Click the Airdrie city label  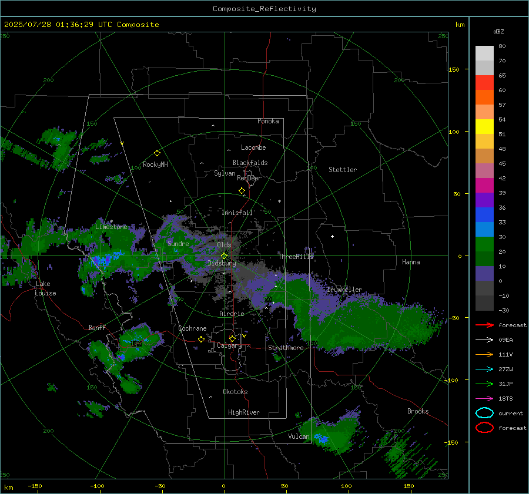coord(232,314)
